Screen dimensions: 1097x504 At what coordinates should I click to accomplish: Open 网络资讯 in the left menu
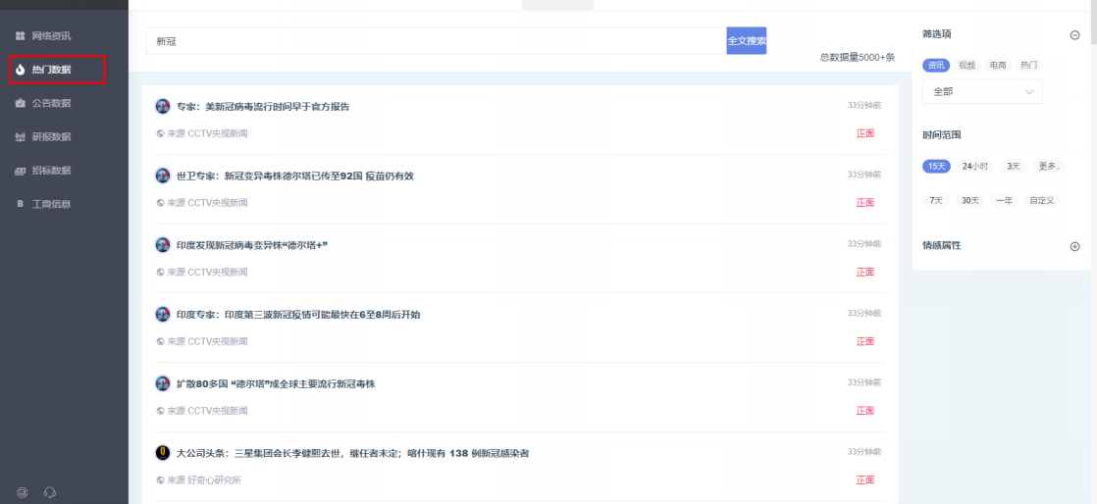tap(51, 36)
